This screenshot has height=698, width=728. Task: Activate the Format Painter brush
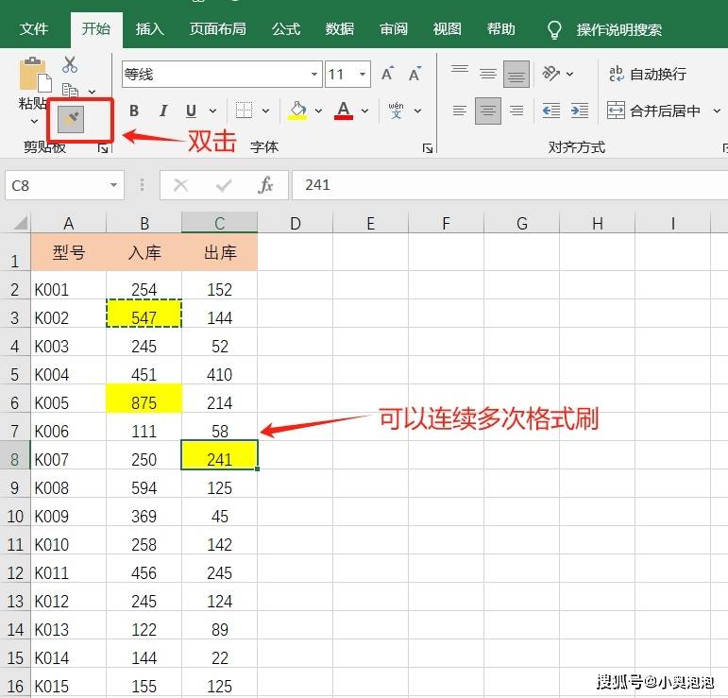tap(71, 119)
